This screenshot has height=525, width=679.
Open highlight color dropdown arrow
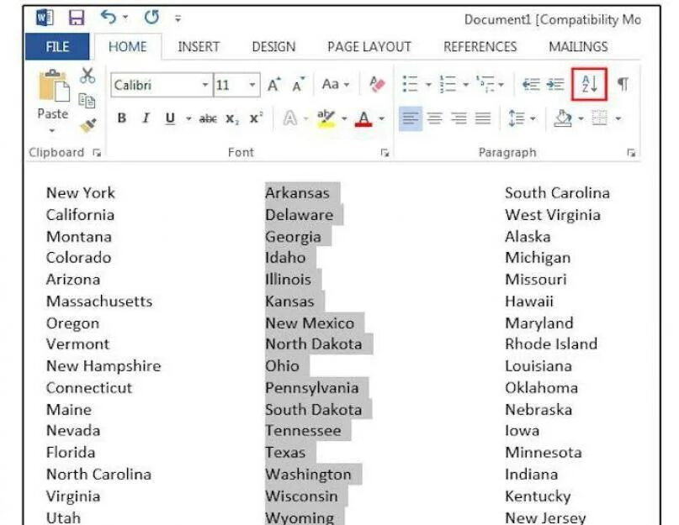(x=344, y=118)
